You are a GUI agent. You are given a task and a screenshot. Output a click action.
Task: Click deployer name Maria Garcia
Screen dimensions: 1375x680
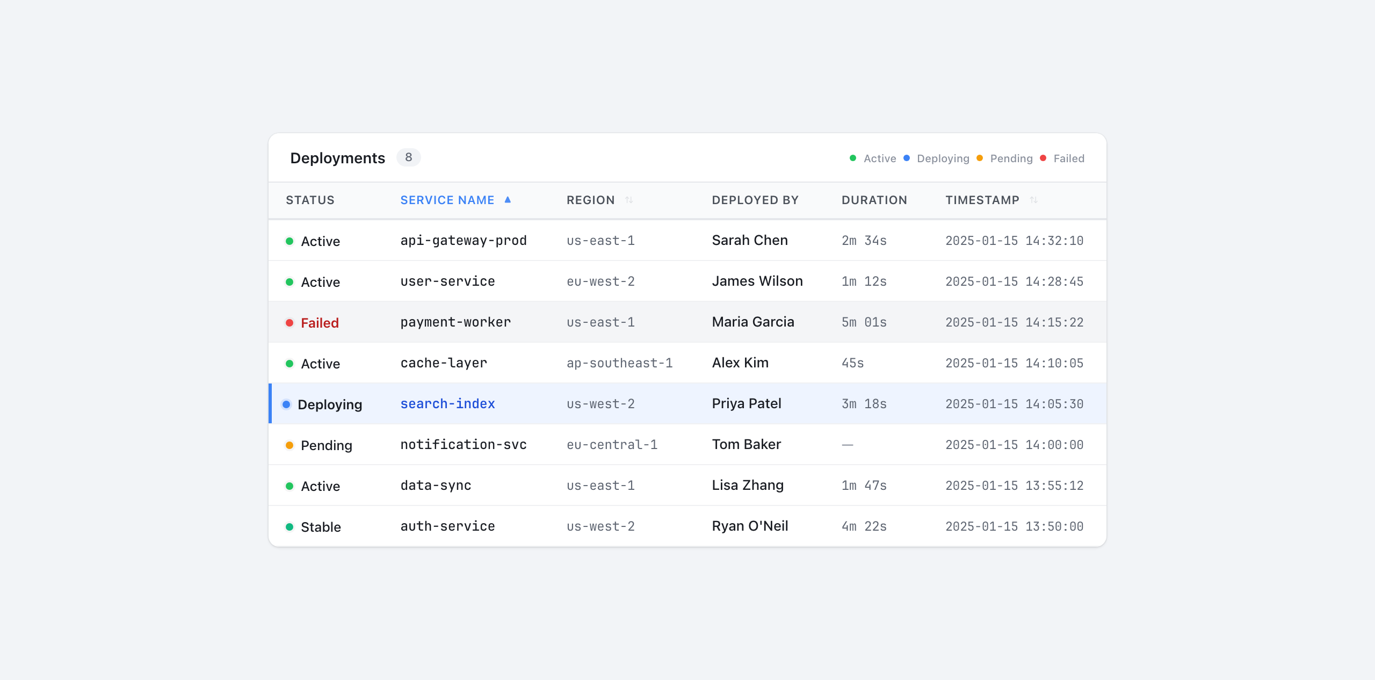click(x=753, y=322)
